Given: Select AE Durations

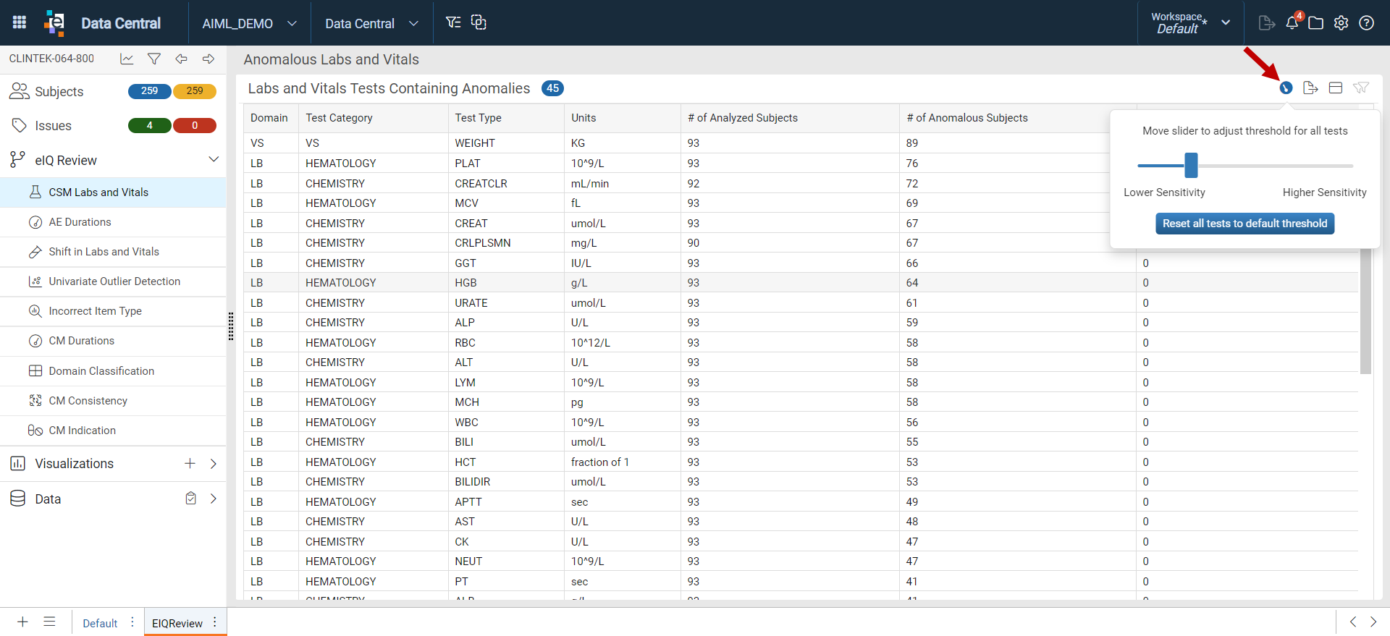Looking at the screenshot, I should 113,222.
